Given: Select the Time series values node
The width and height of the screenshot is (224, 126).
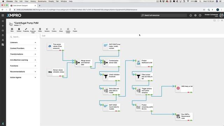Looking at the screenshot, I should click(56, 47).
